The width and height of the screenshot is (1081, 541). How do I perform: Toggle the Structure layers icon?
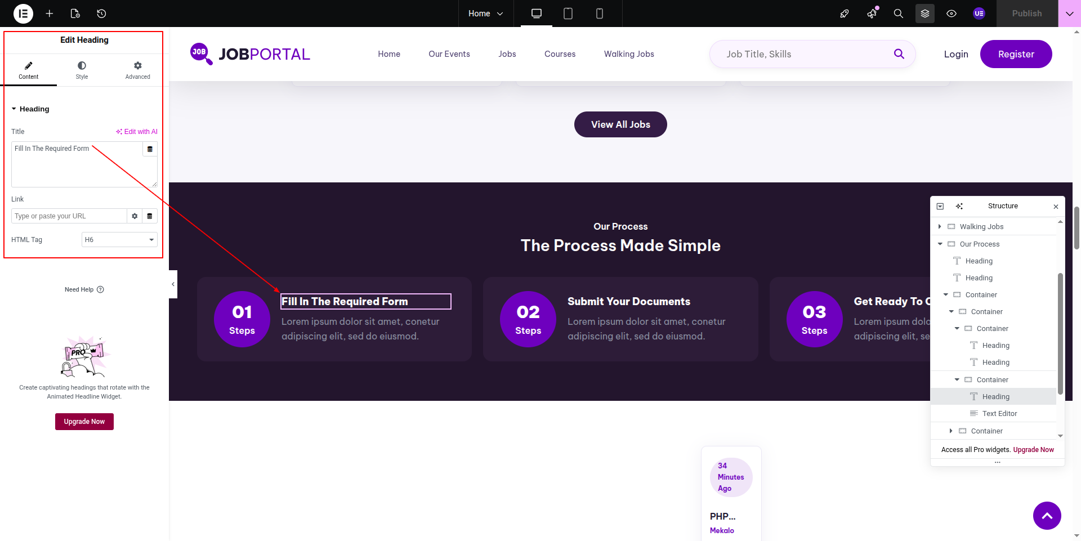[925, 14]
